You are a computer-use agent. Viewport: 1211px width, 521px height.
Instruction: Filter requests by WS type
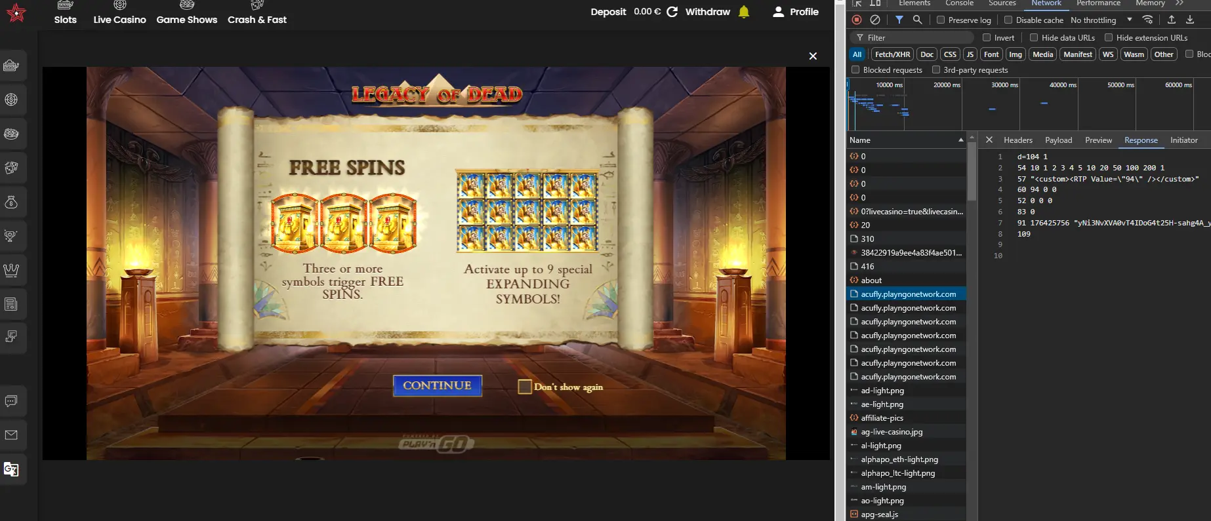tap(1108, 54)
